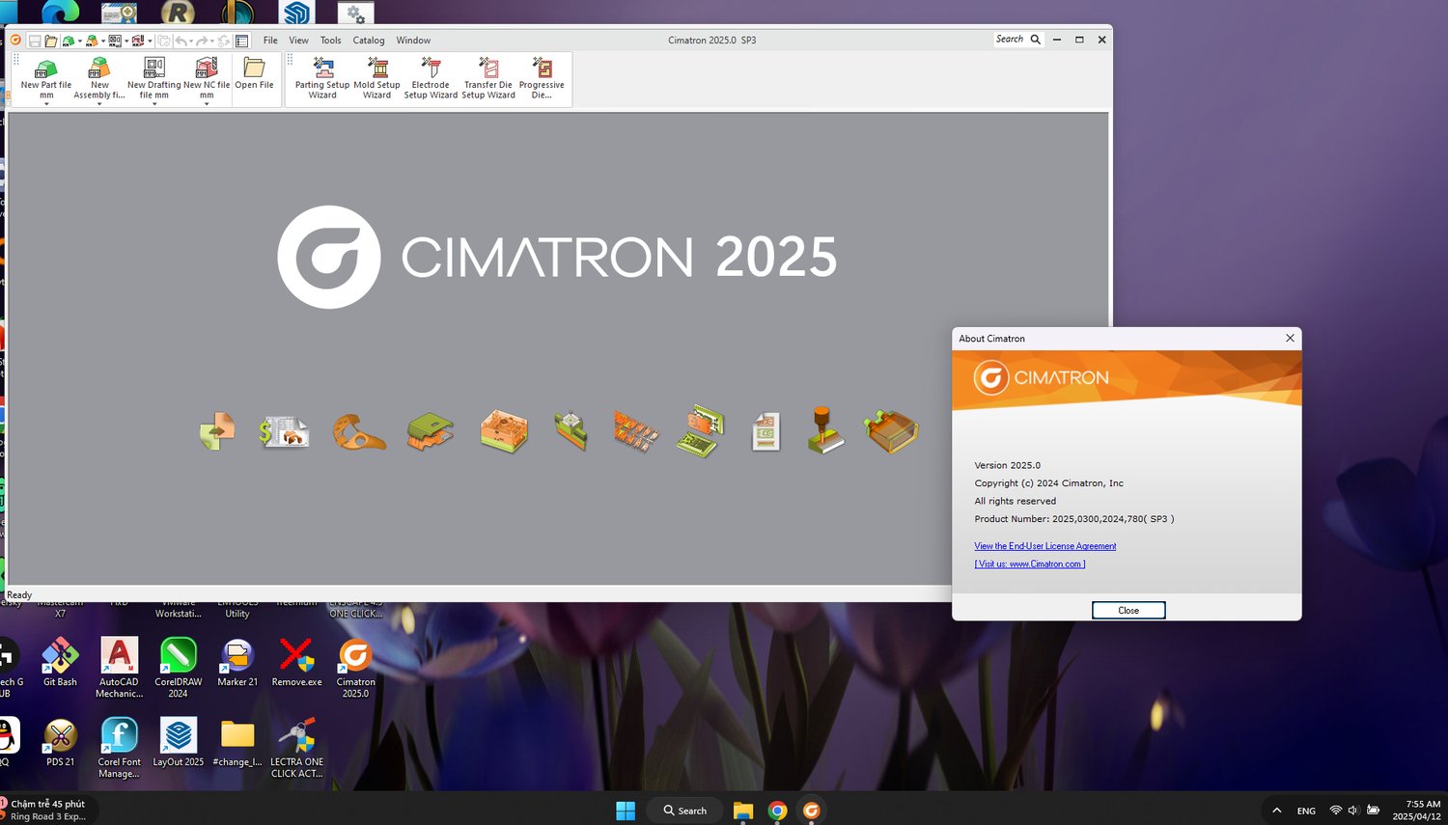Expand the New Assembly file dropdown arrow
Image resolution: width=1448 pixels, height=825 pixels.
click(x=99, y=103)
